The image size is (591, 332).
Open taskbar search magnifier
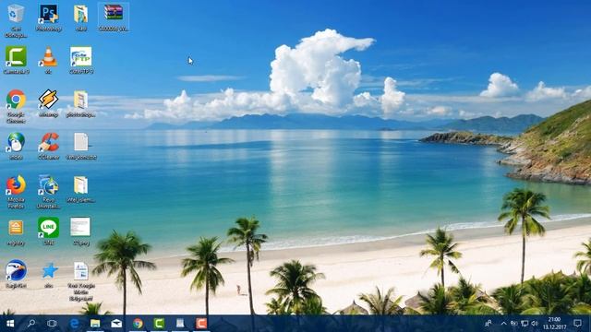[x=31, y=324]
